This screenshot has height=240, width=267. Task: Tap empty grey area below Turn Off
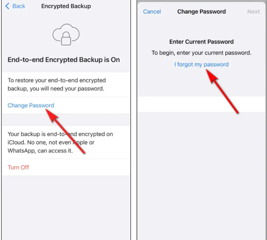click(x=66, y=207)
